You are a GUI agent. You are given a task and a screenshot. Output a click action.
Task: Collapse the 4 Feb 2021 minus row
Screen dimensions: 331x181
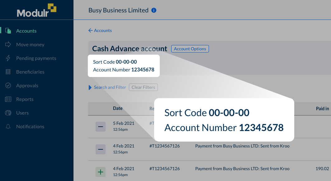(101, 149)
